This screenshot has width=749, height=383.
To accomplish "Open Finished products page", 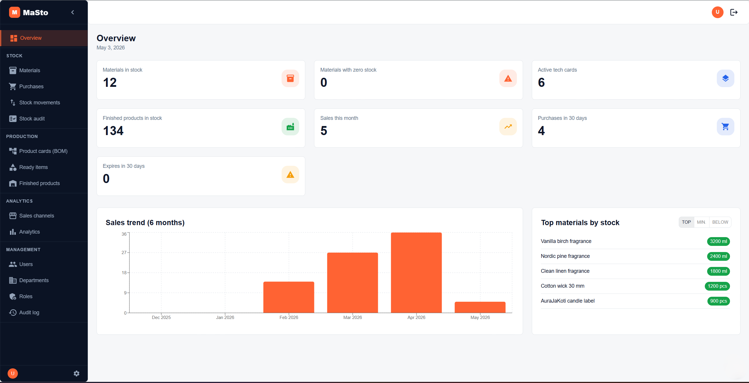I will (44, 183).
